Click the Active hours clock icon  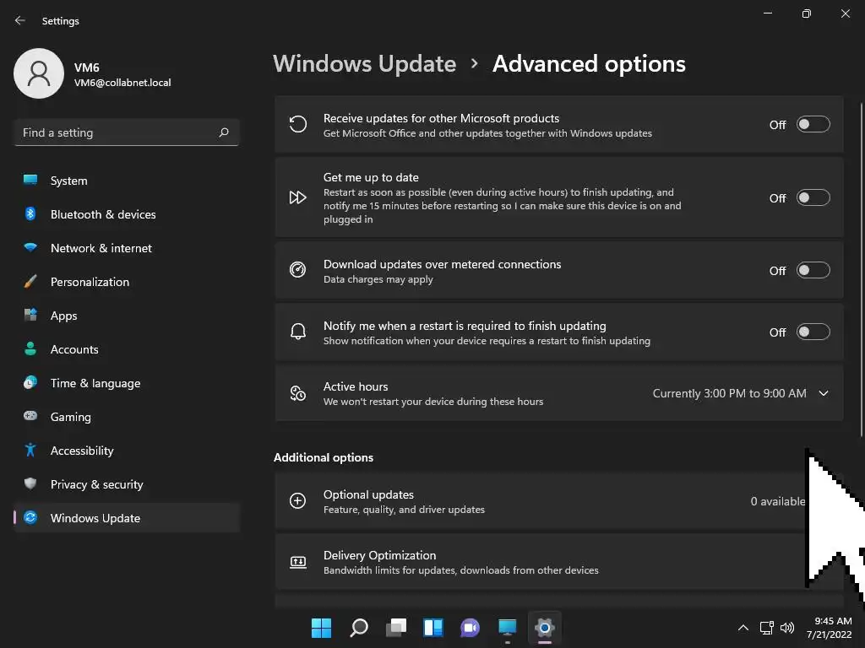point(298,393)
